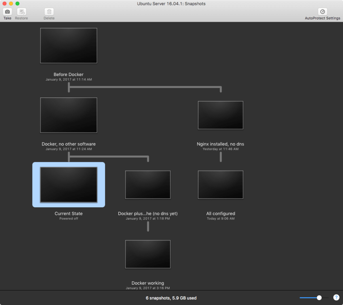Select the Before Docker snapshot thumbnail

coord(69,45)
